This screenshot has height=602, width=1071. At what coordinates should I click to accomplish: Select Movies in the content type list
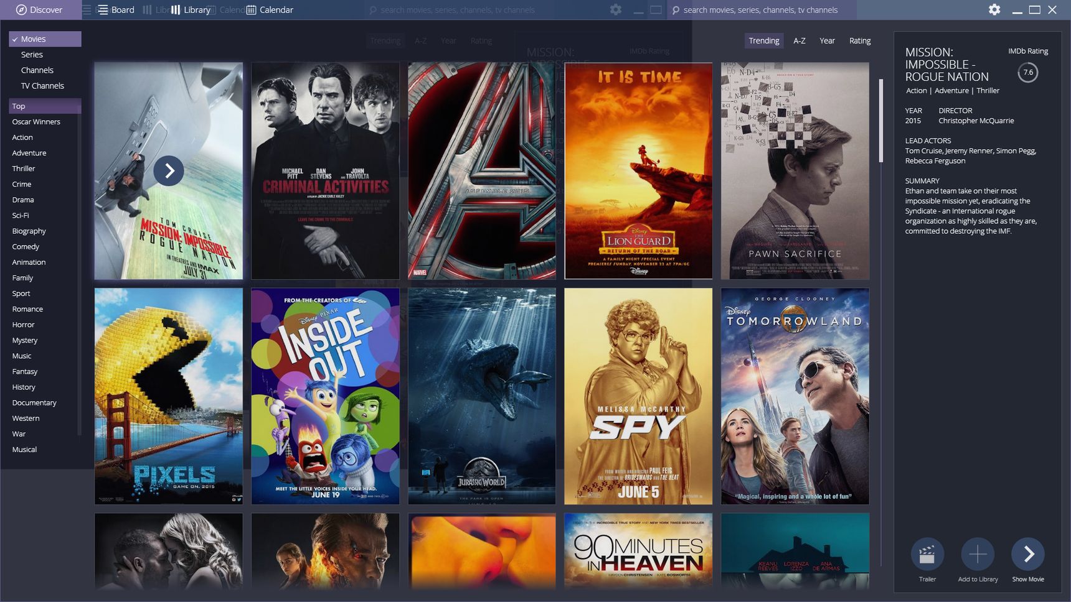tap(45, 39)
